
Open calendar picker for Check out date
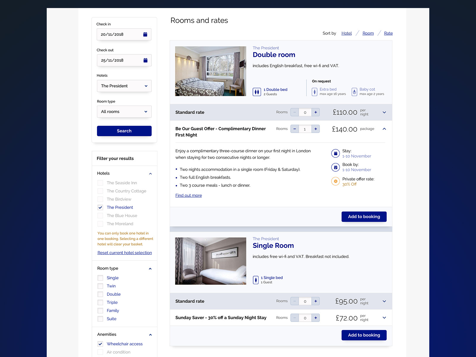click(145, 60)
